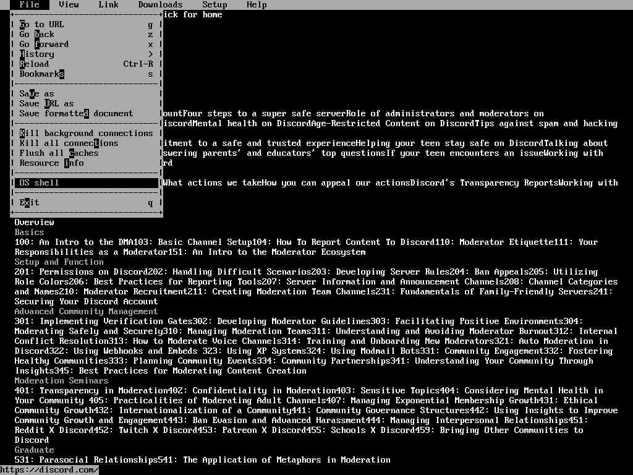Click the Moderation Seminars heading

pyautogui.click(x=61, y=381)
